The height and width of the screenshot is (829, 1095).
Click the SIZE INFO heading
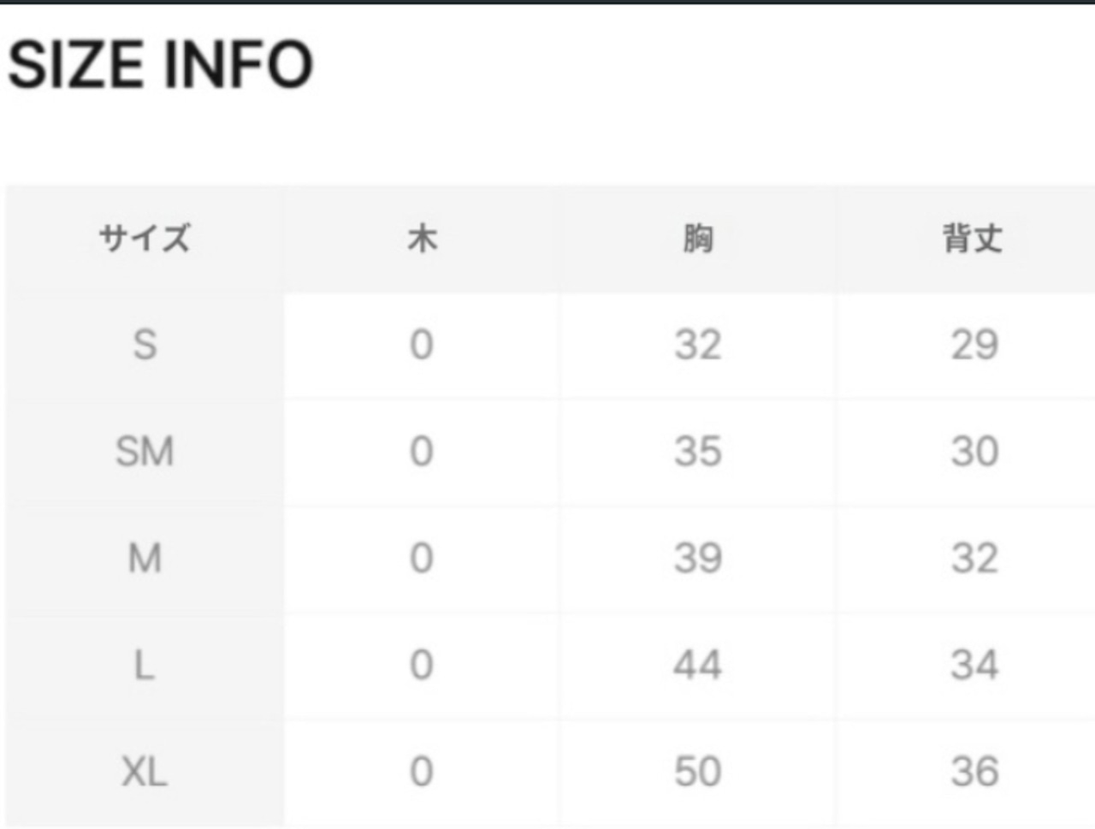161,65
